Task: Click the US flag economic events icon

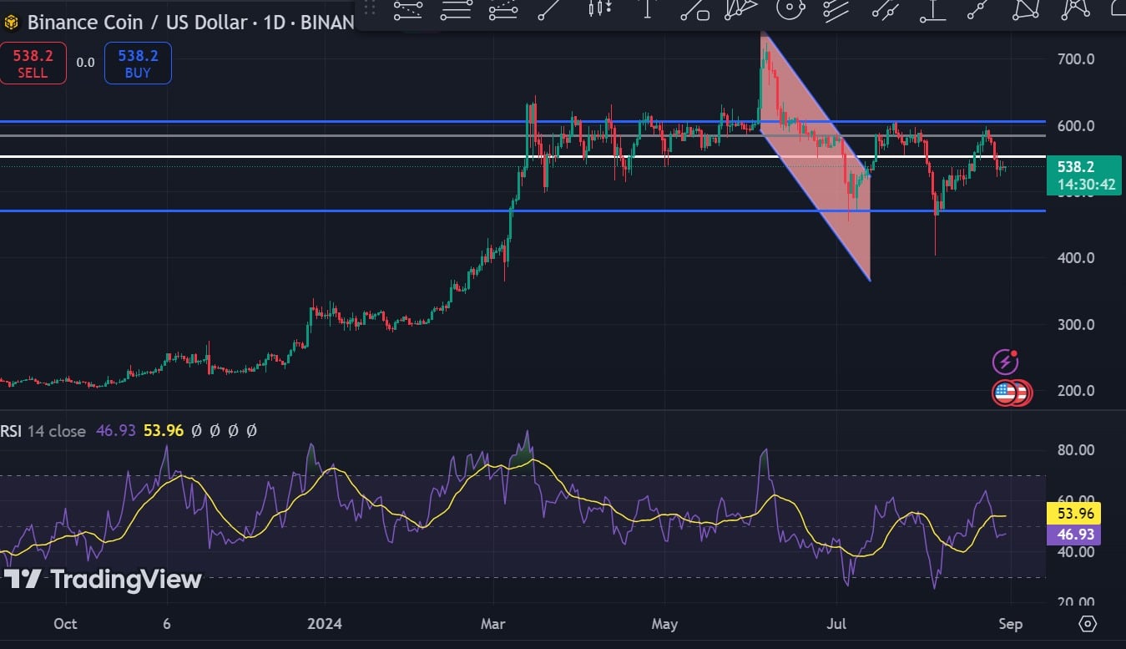Action: (1006, 392)
